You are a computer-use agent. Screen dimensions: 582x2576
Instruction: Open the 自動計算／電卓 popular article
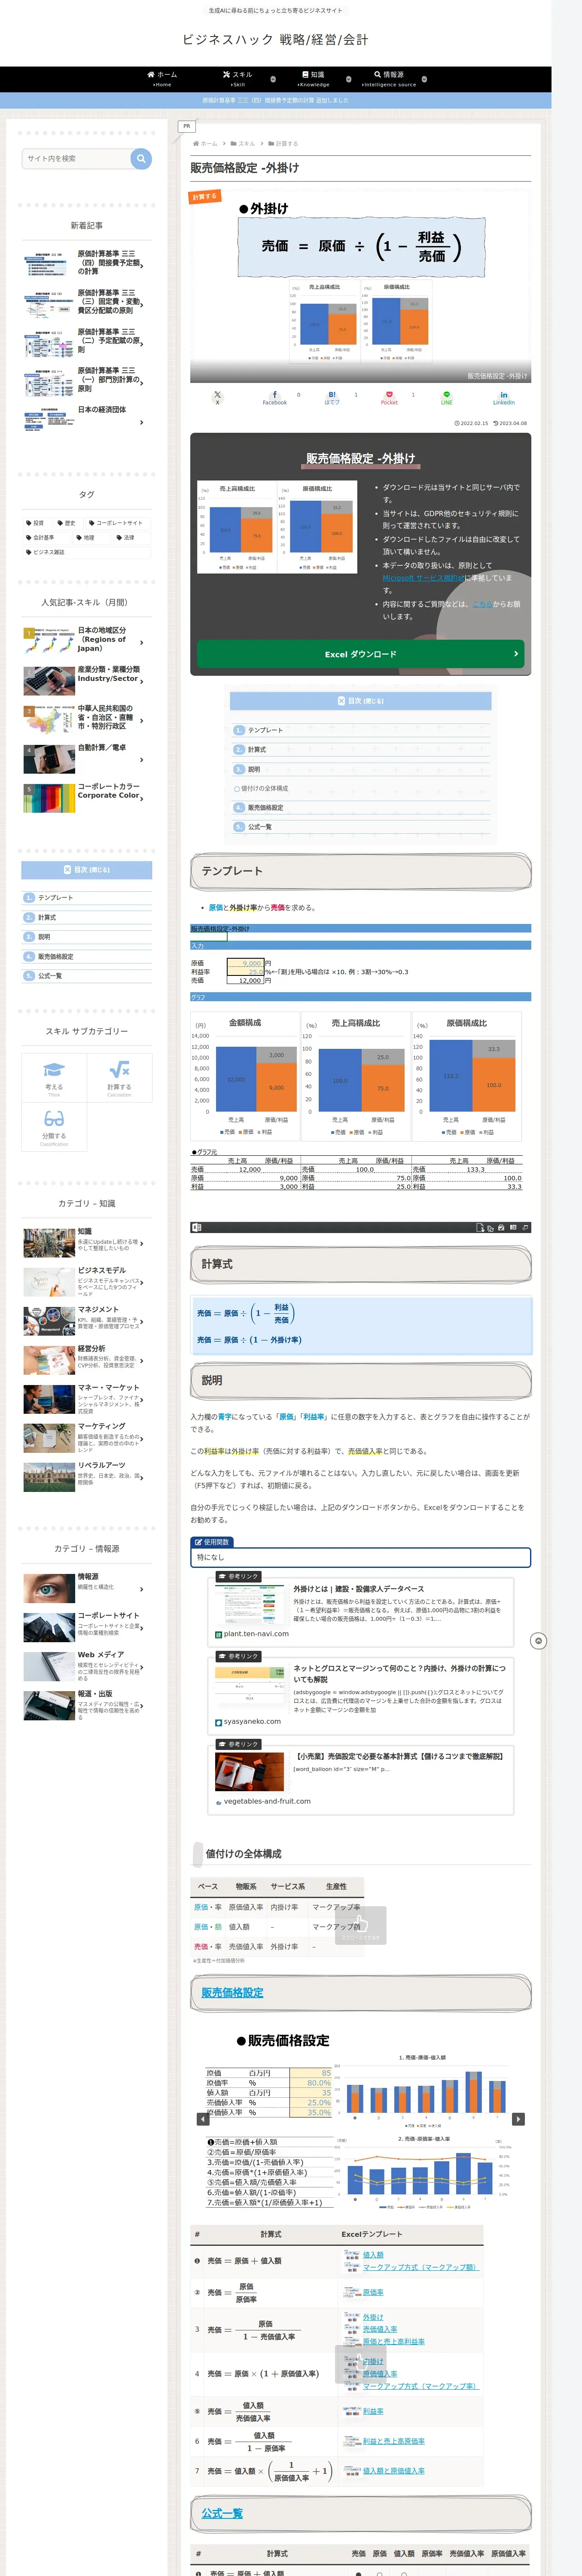tap(87, 758)
